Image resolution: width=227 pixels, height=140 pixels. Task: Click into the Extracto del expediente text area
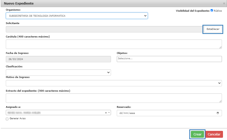pyautogui.click(x=113, y=98)
